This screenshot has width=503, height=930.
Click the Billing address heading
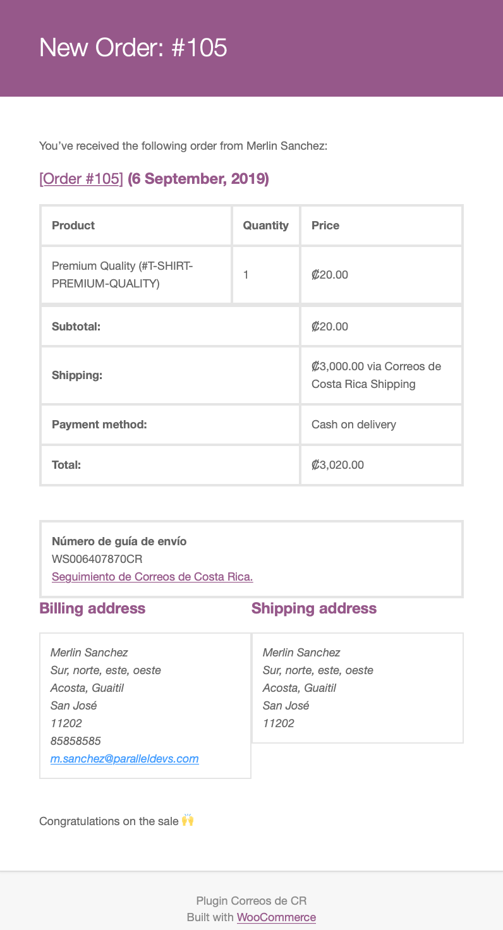pyautogui.click(x=92, y=608)
